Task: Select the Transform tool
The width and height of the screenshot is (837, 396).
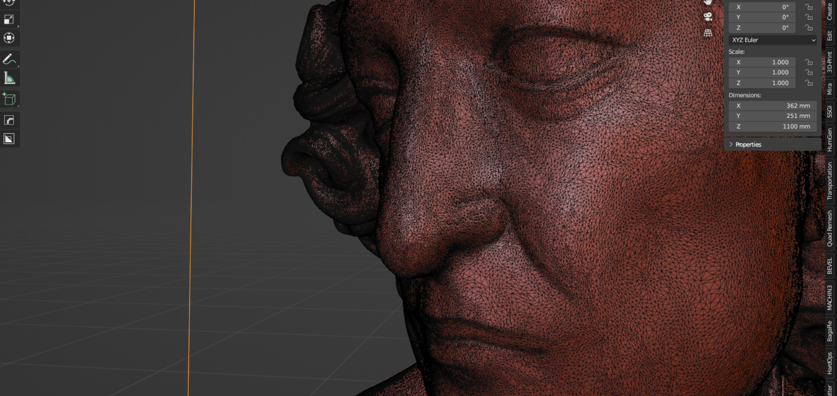Action: tap(9, 38)
